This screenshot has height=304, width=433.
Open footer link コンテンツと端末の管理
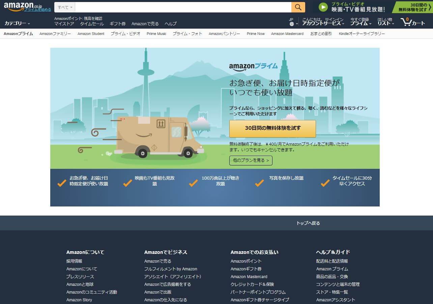[x=338, y=284]
